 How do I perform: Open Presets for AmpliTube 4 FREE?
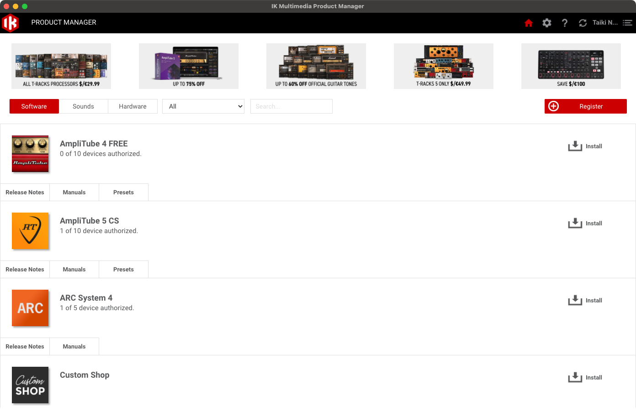click(123, 192)
